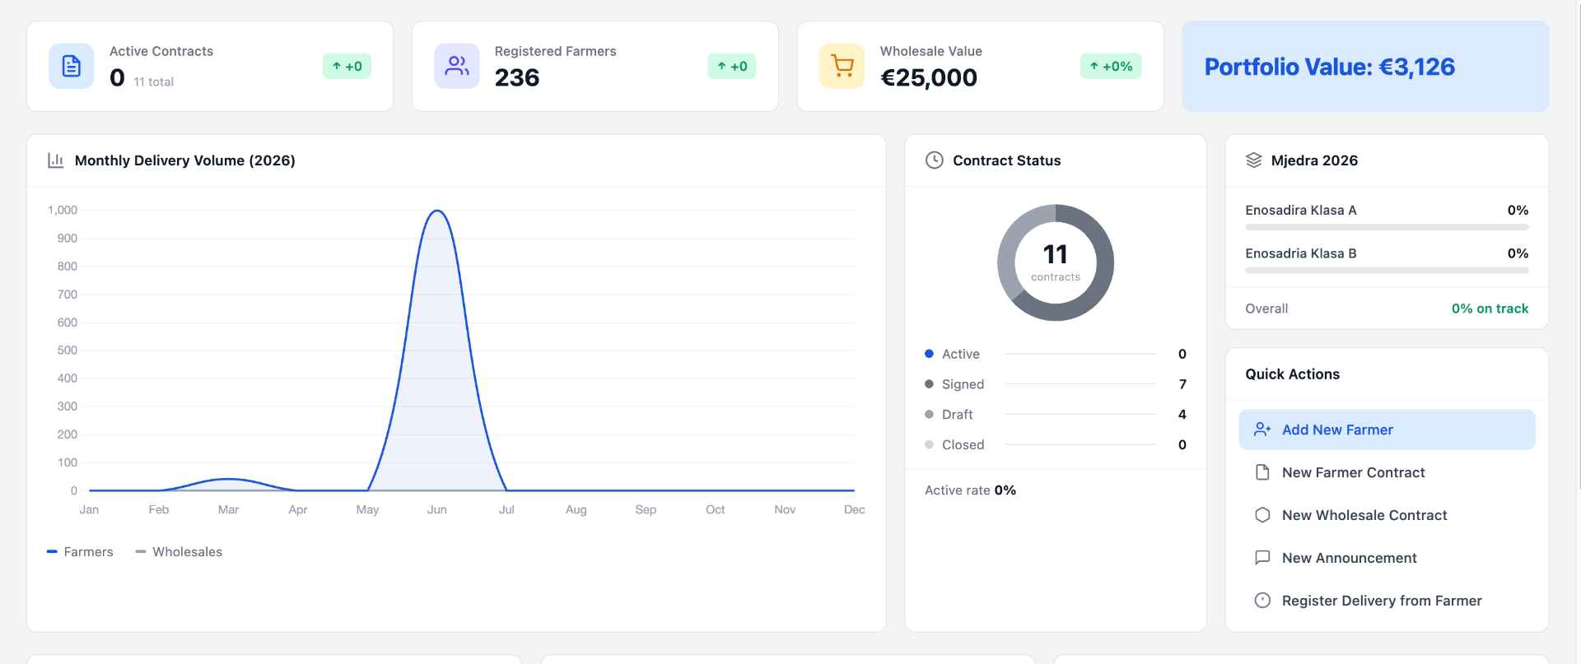
Task: Click the file icon beside New Farmer Contract
Action: click(x=1262, y=472)
